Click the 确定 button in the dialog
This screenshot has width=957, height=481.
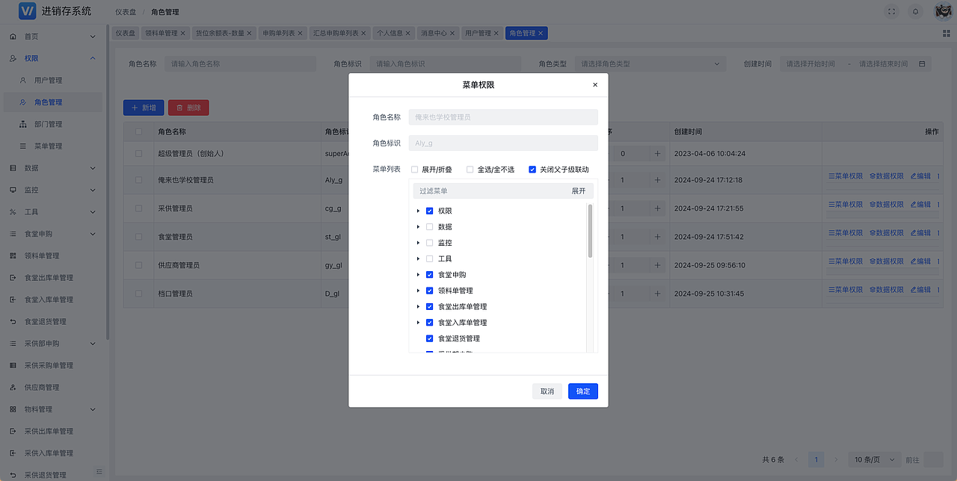coord(582,391)
